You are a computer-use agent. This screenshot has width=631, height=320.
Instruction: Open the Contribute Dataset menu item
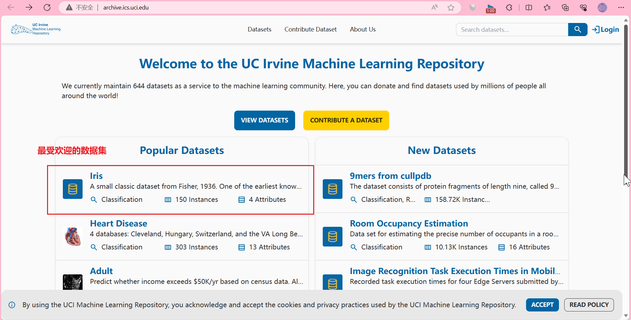click(x=311, y=30)
